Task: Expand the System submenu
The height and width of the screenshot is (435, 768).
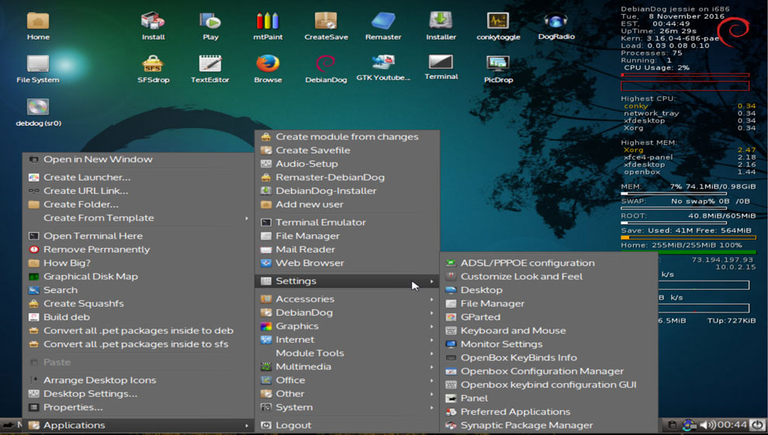Action: pos(348,407)
